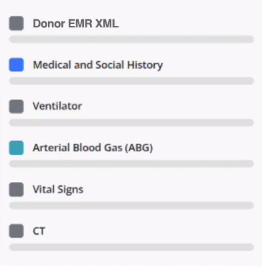Select the Donor EMR XML label
Image resolution: width=262 pixels, height=273 pixels.
pos(75,23)
